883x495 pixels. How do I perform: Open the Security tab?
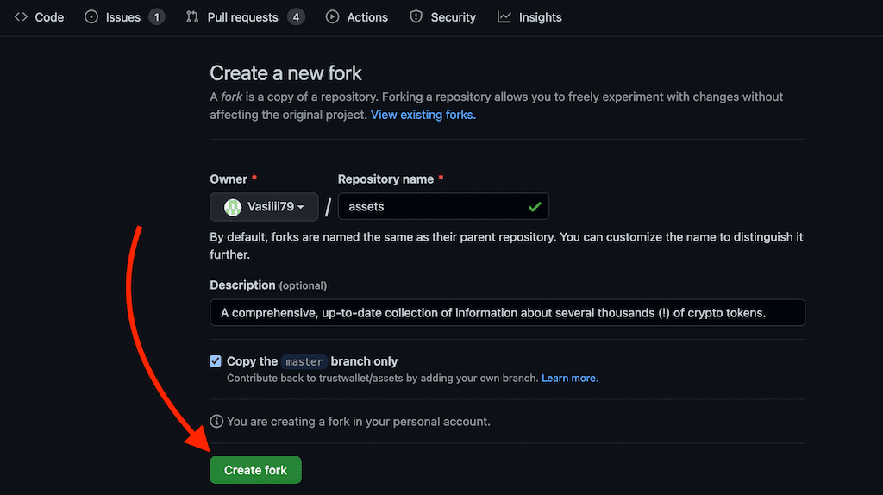[442, 17]
